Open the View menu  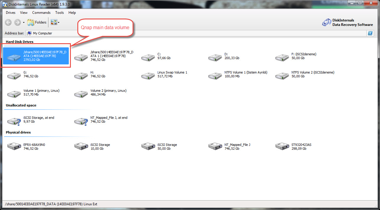(24, 13)
